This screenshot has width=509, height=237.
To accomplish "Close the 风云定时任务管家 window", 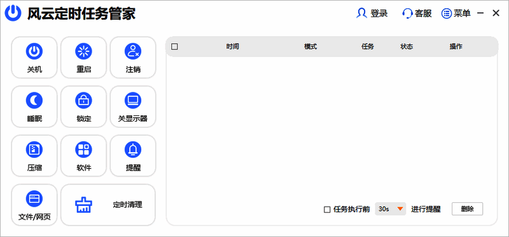I will coord(496,13).
